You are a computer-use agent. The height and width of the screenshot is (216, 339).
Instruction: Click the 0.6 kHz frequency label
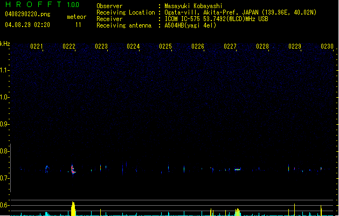[x=4, y=205]
